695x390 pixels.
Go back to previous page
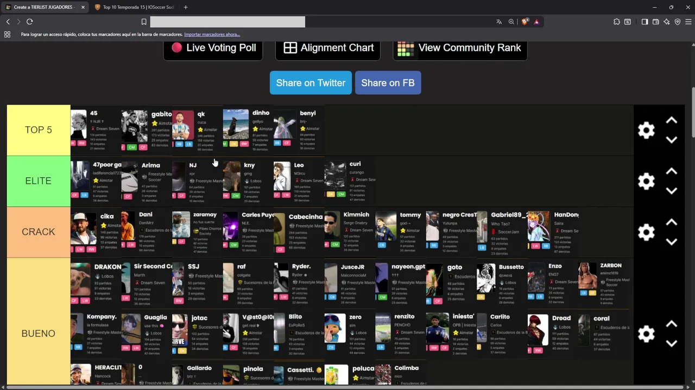pyautogui.click(x=8, y=22)
